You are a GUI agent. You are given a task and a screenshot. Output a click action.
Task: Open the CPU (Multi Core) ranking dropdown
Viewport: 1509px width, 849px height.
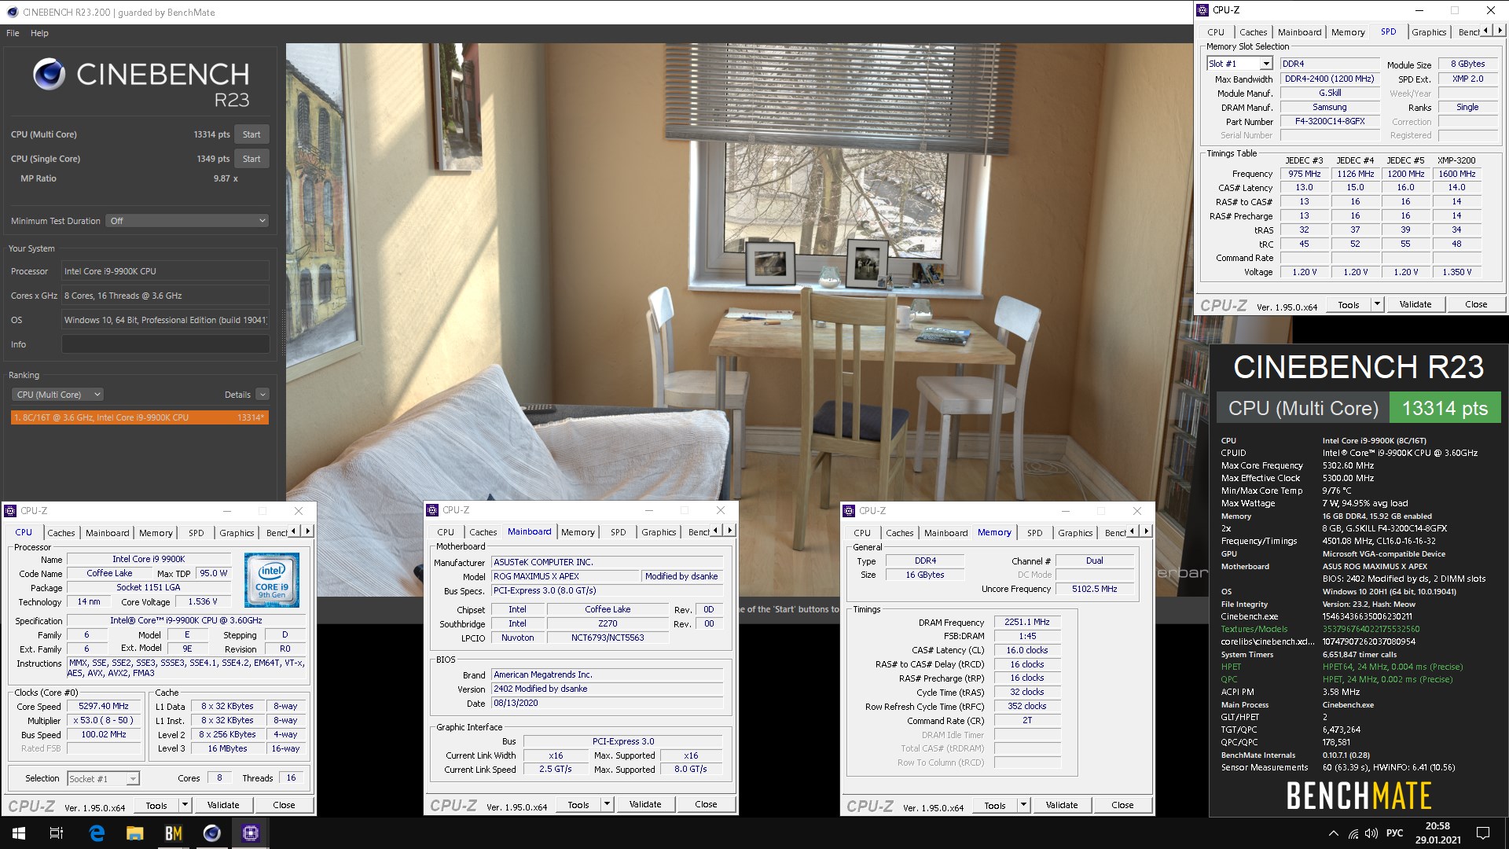pyautogui.click(x=57, y=395)
